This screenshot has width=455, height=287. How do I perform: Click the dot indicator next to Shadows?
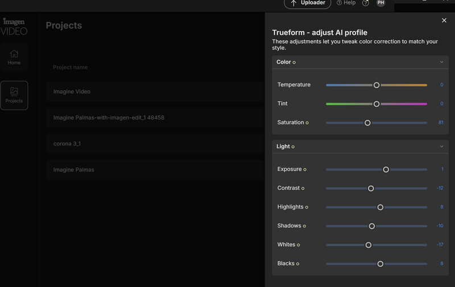[304, 226]
